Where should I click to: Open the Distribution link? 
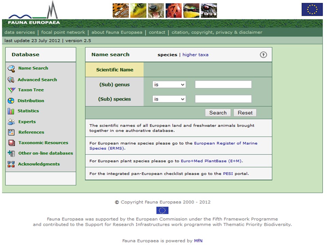pos(31,101)
